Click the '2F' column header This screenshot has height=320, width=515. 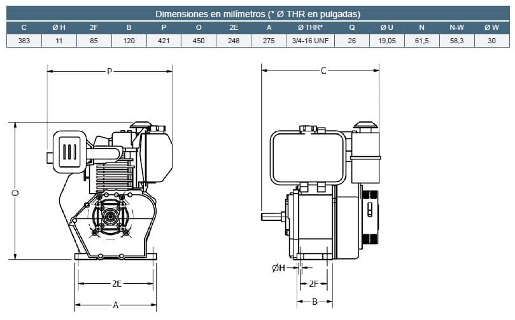(x=94, y=27)
